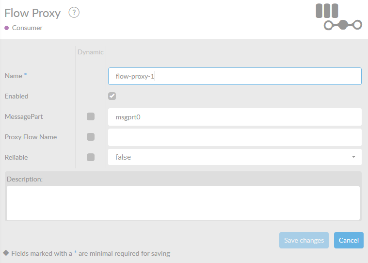Click the purple Consumer indicator dot
Viewport: 368px width, 263px height.
tap(7, 28)
